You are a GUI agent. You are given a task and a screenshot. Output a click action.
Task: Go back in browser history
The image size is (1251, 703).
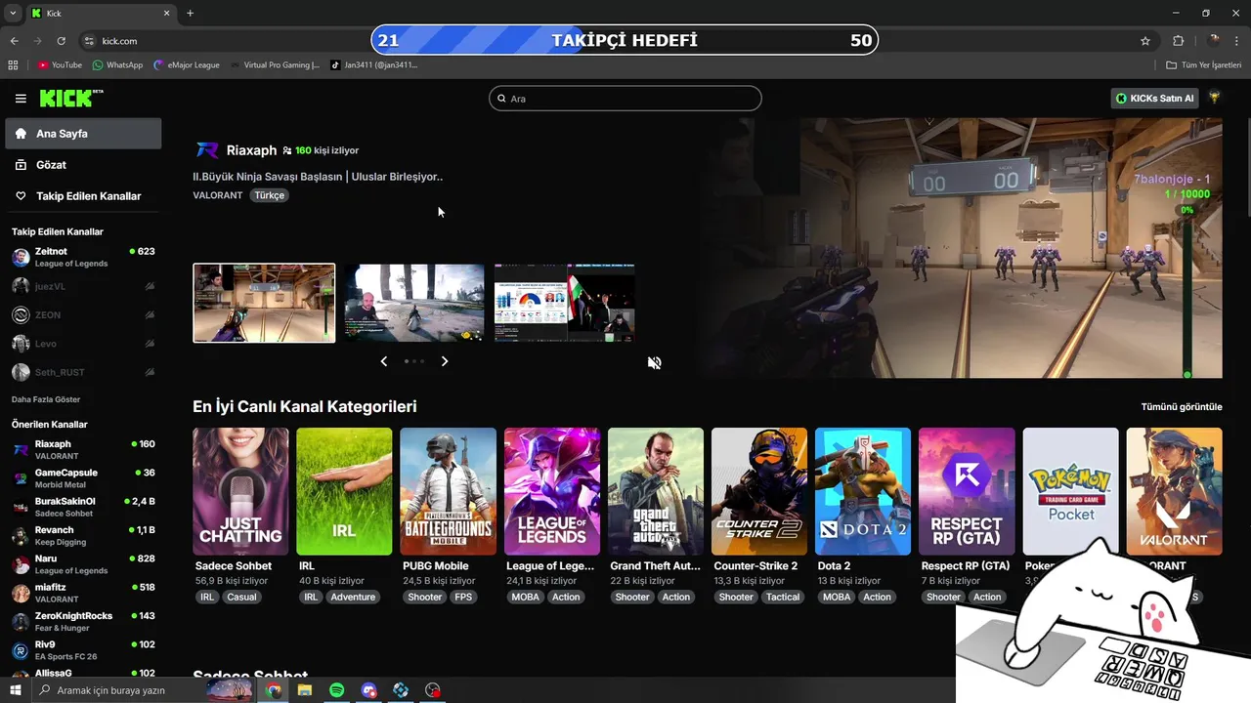coord(14,41)
